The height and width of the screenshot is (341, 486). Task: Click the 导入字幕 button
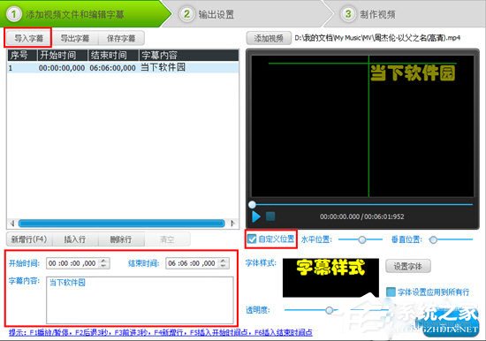click(x=28, y=38)
